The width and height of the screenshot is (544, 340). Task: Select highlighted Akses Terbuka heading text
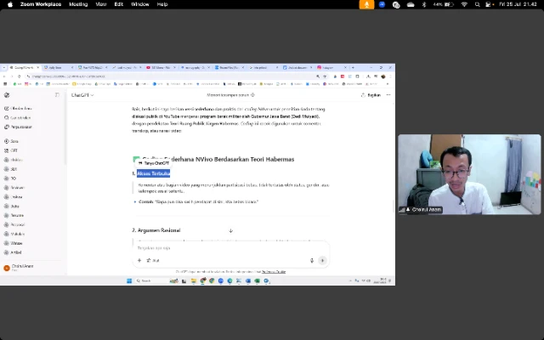coord(153,173)
